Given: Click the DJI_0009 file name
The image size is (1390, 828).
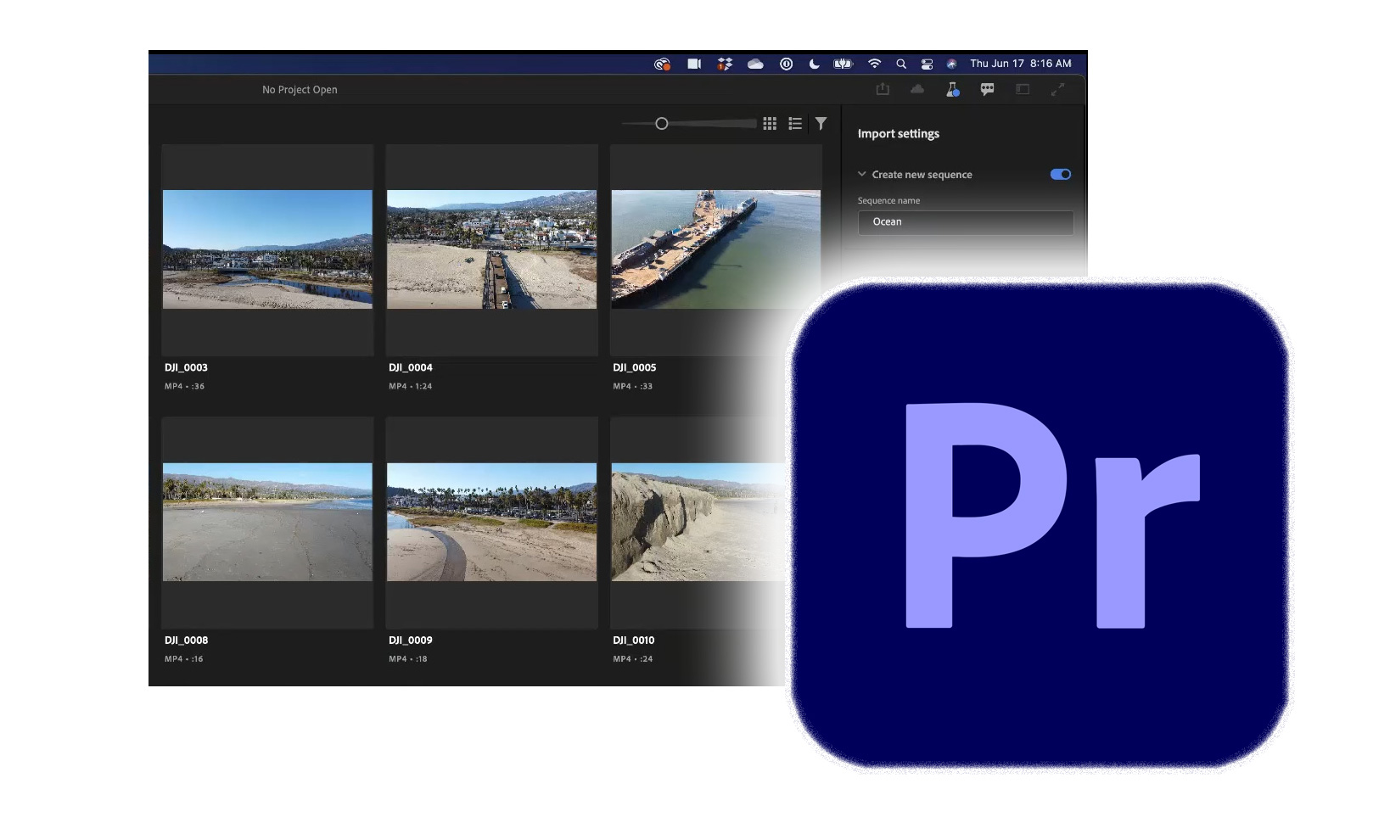Looking at the screenshot, I should [411, 641].
